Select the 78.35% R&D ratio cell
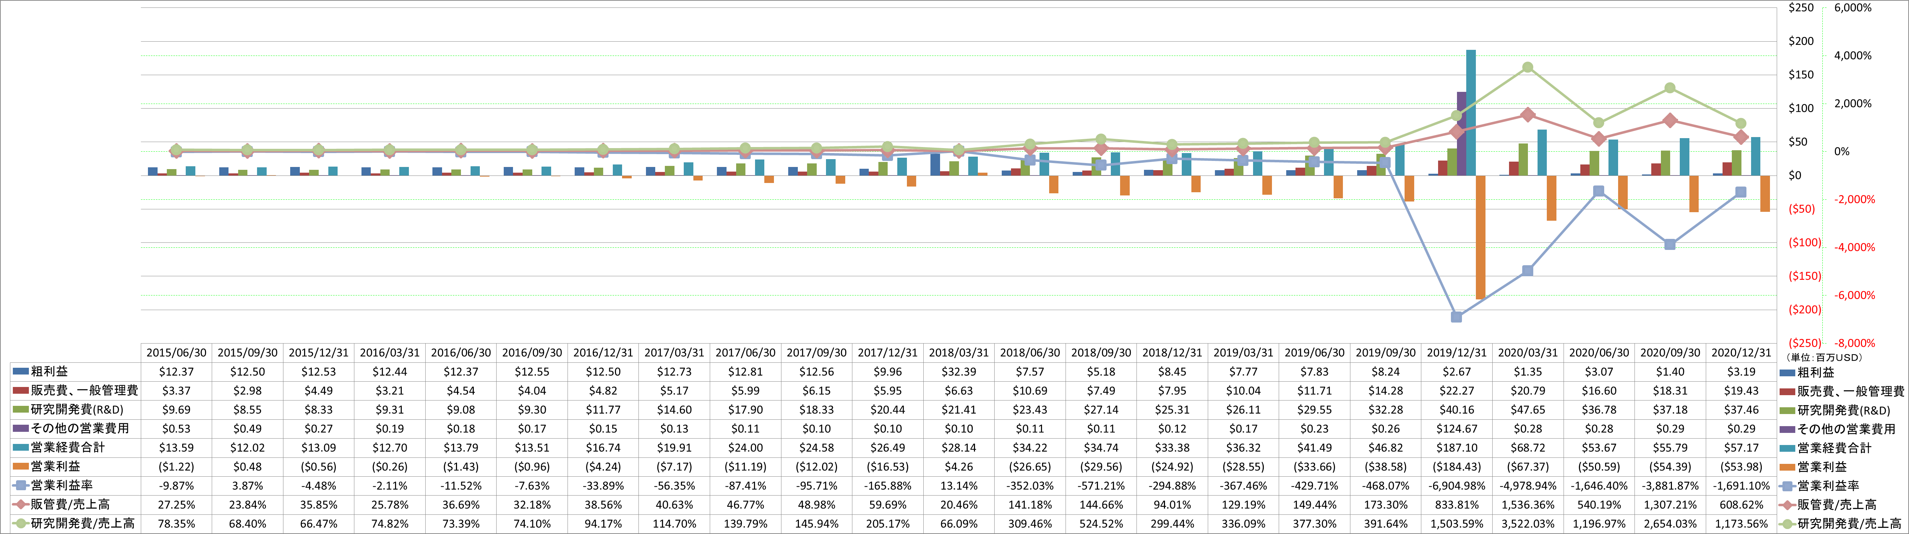The width and height of the screenshot is (1909, 534). pos(176,524)
